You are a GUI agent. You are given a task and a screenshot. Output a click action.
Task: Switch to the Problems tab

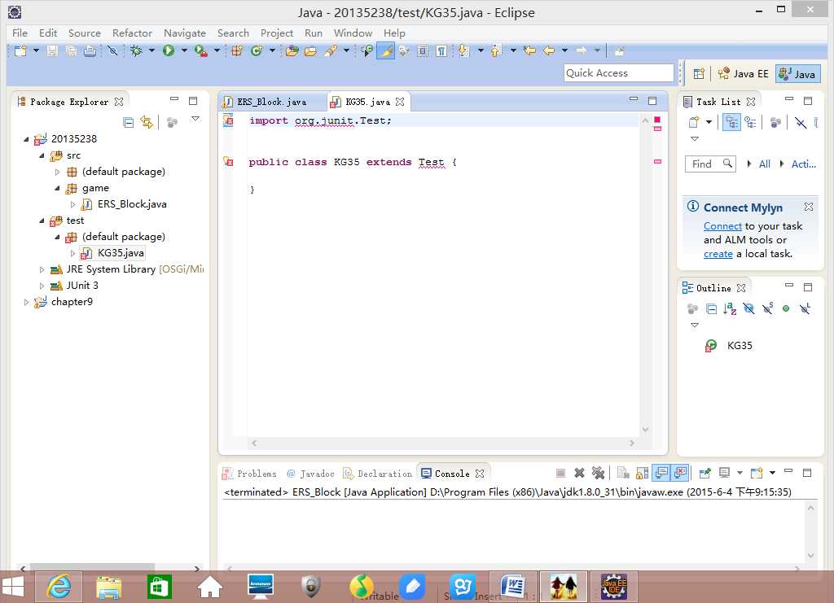click(251, 474)
